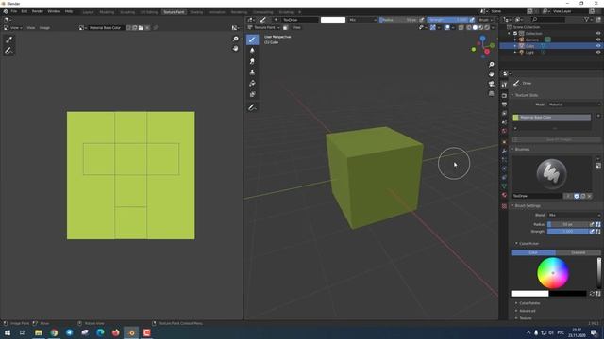Switch to the UV Editing workspace tab

coord(149,12)
